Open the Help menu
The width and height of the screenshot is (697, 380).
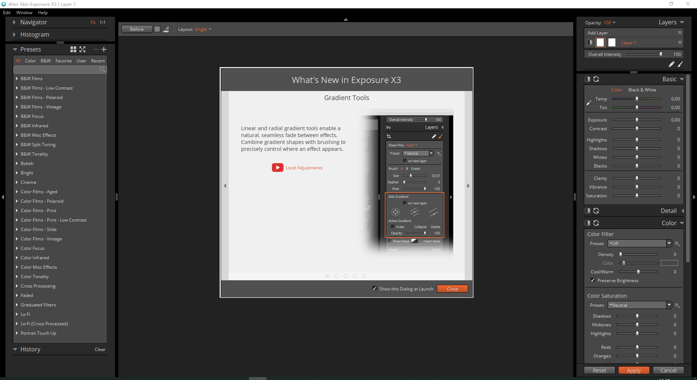point(43,12)
